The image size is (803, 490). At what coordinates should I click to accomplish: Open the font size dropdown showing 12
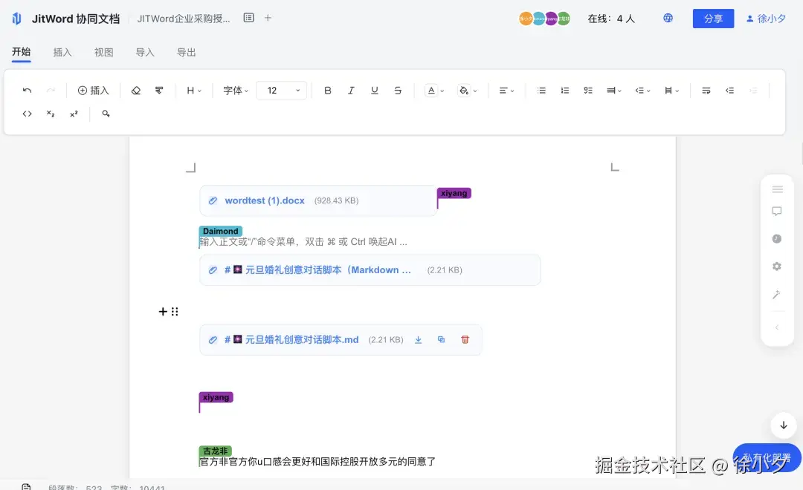pyautogui.click(x=281, y=90)
